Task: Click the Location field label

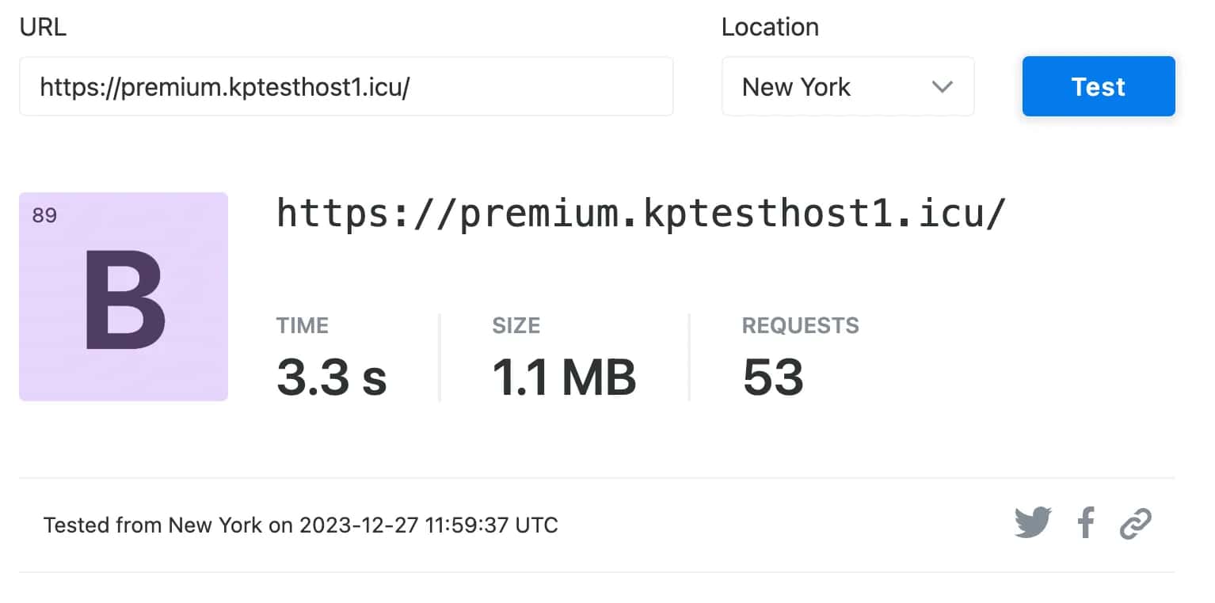Action: coord(769,27)
